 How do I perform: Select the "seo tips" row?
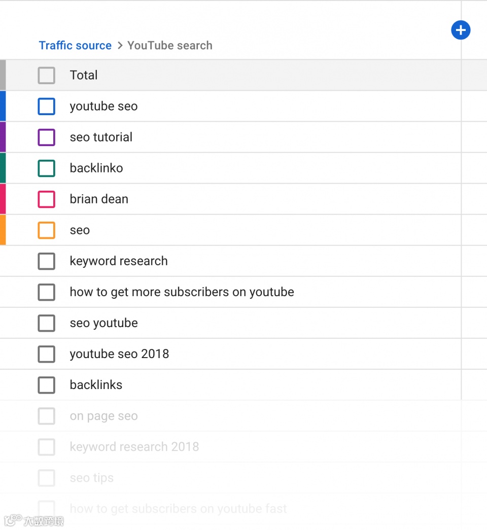(91, 478)
